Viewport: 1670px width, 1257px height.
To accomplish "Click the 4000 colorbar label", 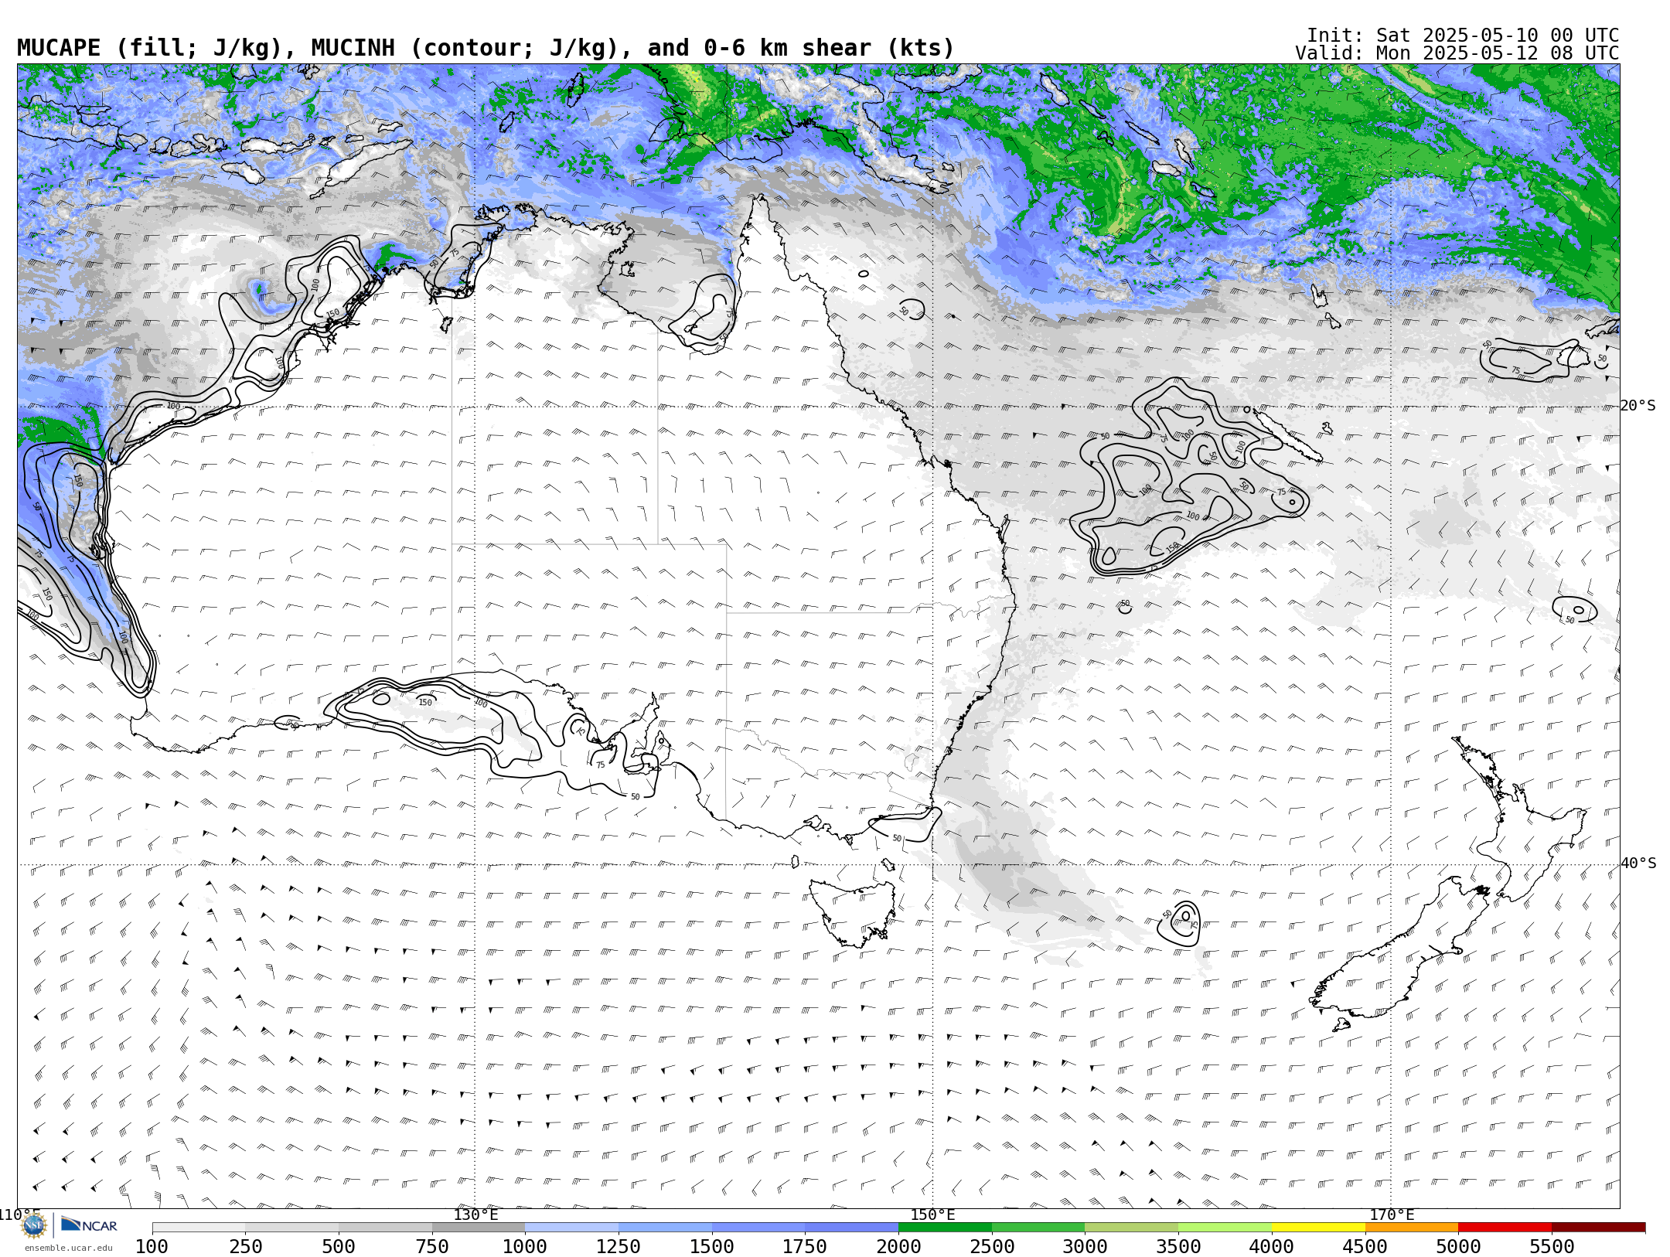I will [x=1272, y=1246].
